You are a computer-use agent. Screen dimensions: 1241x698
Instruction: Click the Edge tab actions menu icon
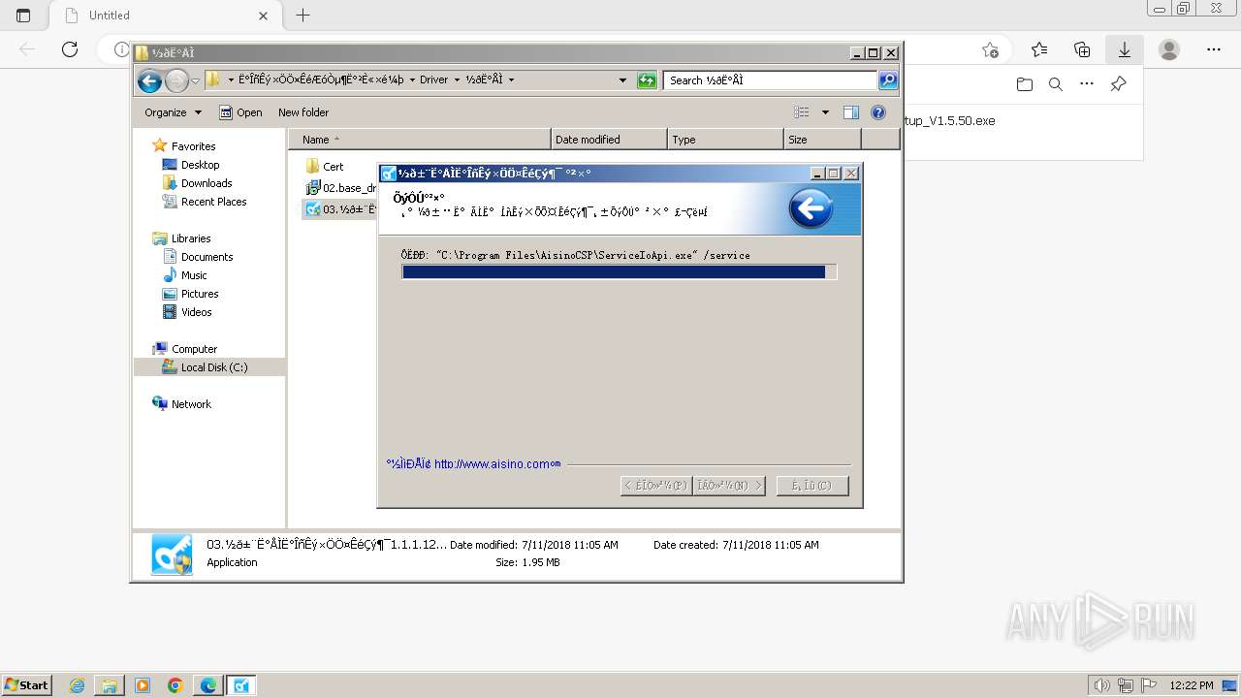coord(23,16)
